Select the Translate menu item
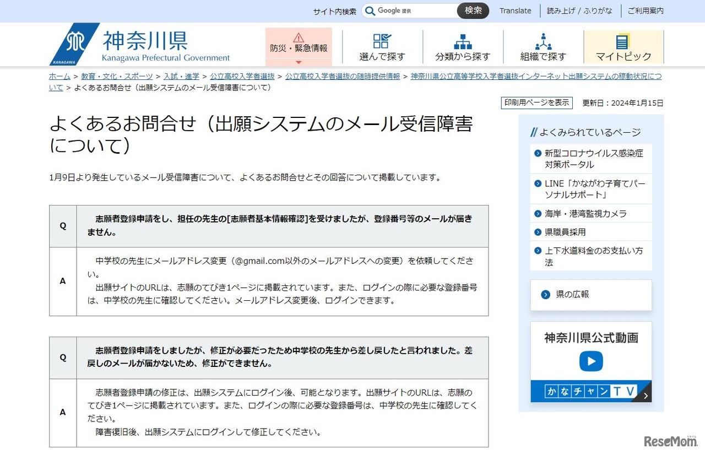This screenshot has width=705, height=454. click(x=514, y=10)
